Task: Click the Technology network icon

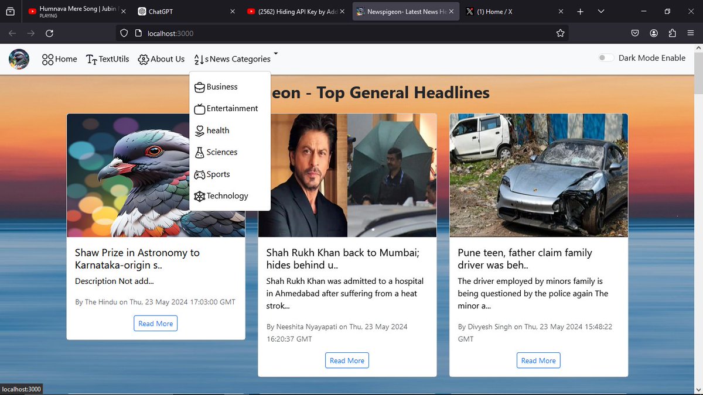Action: [x=200, y=196]
